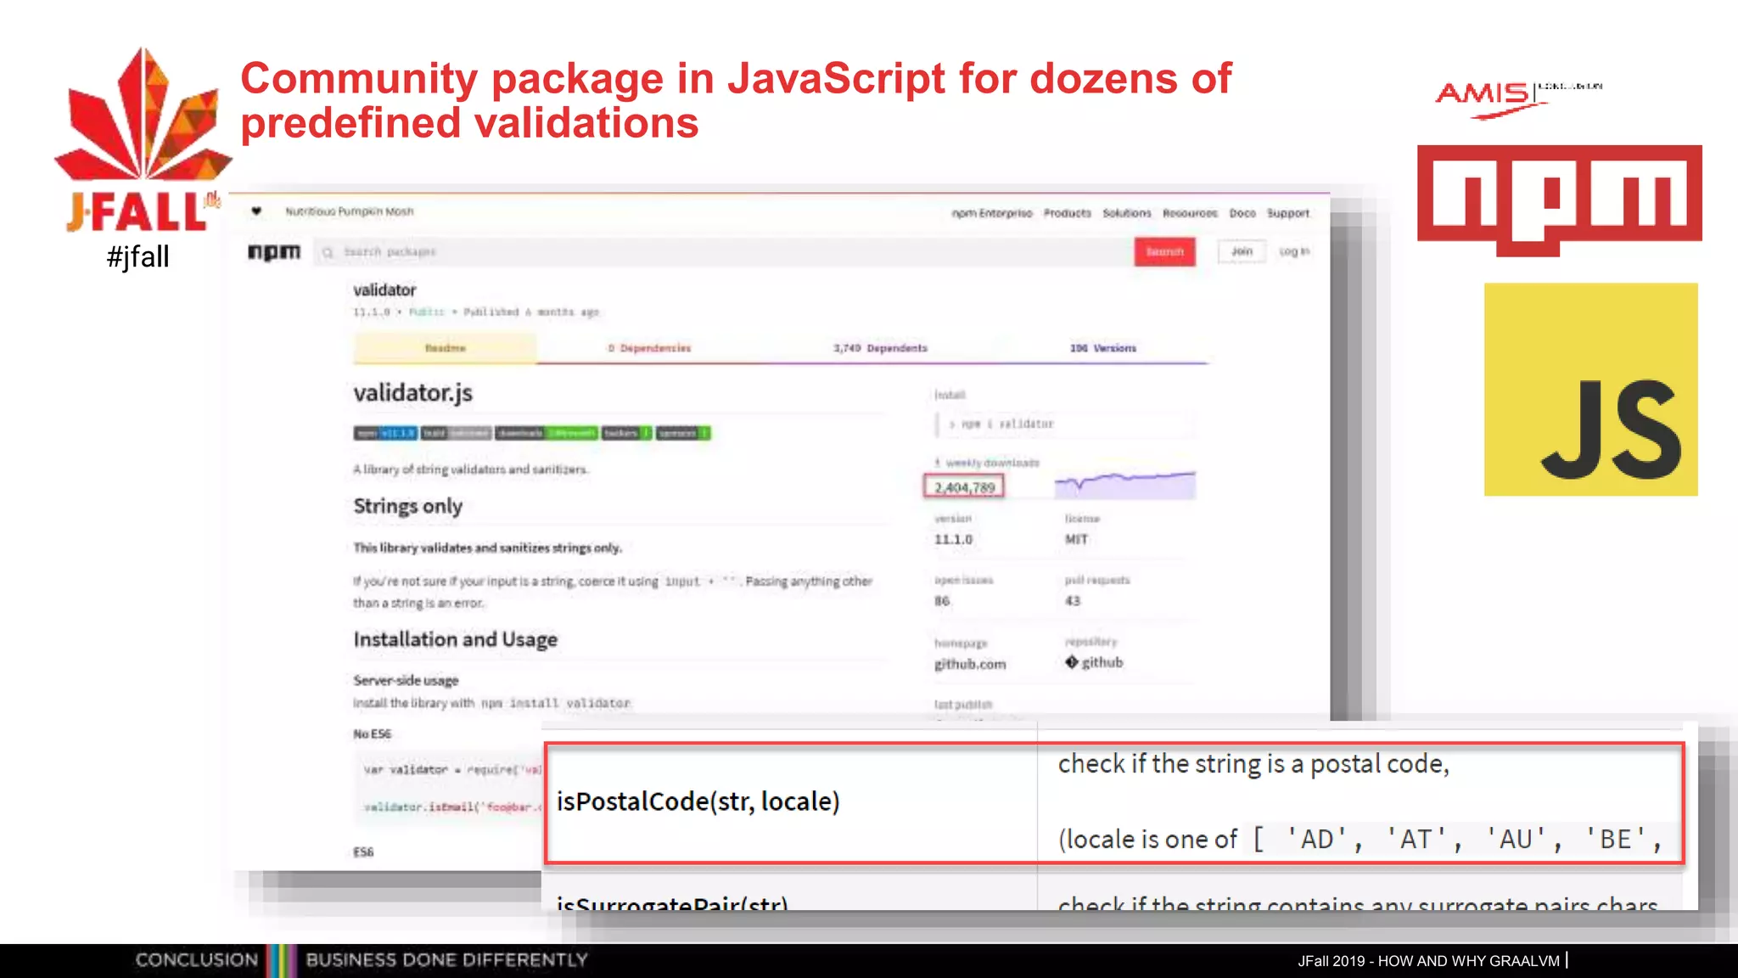The width and height of the screenshot is (1738, 978).
Task: Click the red Search button
Action: click(x=1165, y=252)
